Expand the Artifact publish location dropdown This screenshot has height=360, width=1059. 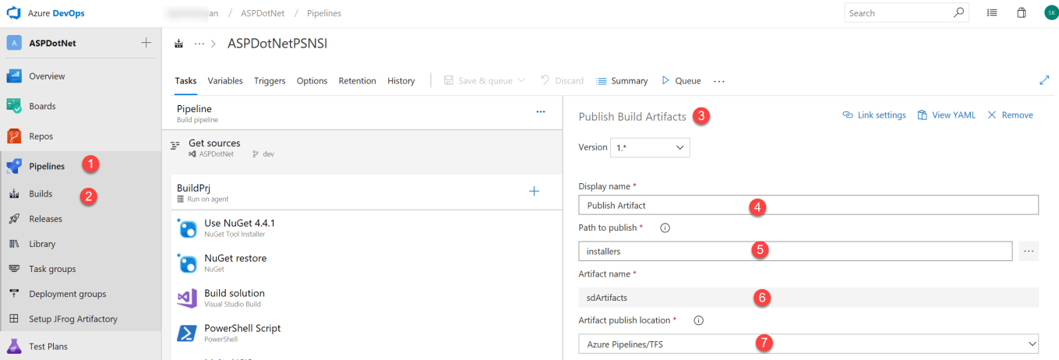coord(808,344)
